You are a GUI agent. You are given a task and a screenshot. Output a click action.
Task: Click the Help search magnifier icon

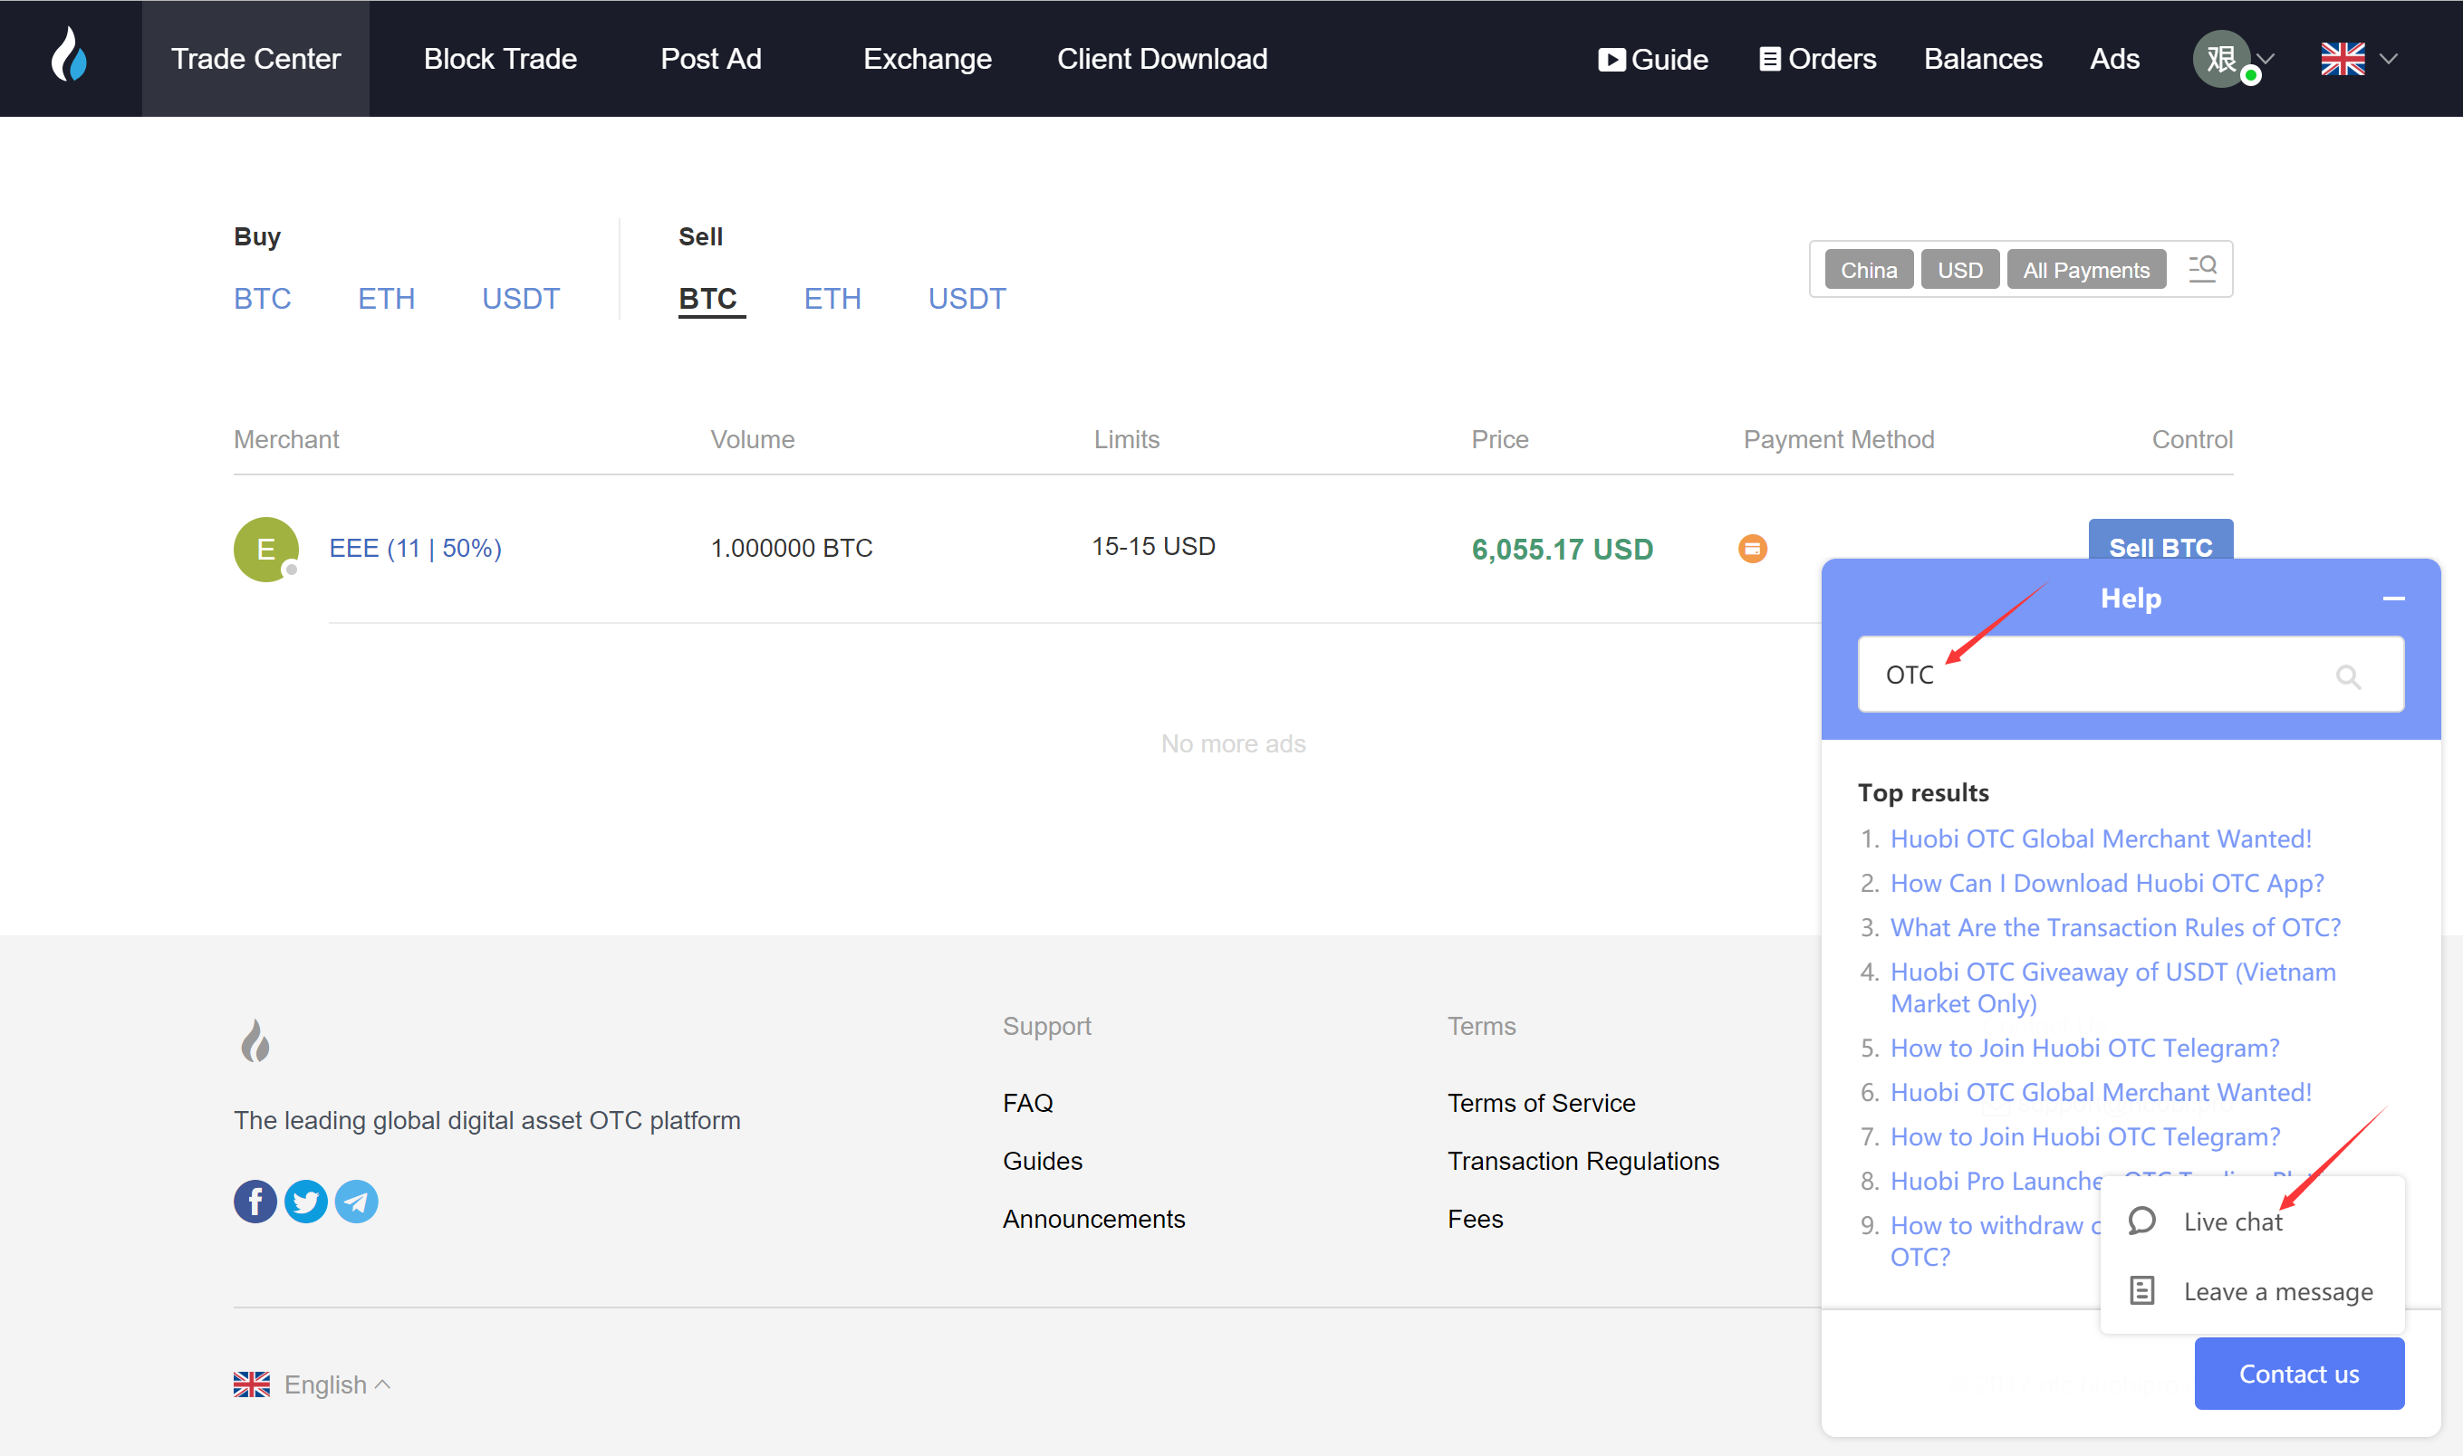[2348, 676]
